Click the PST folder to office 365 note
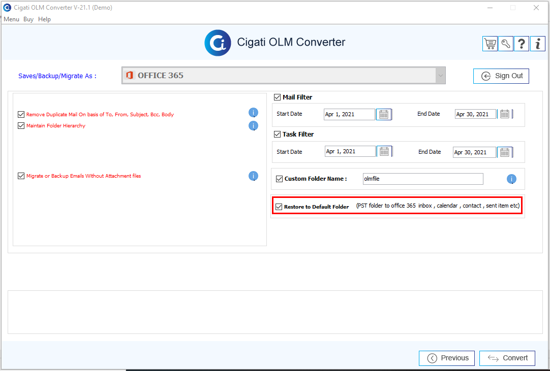Screen dimensions: 550x371 438,206
